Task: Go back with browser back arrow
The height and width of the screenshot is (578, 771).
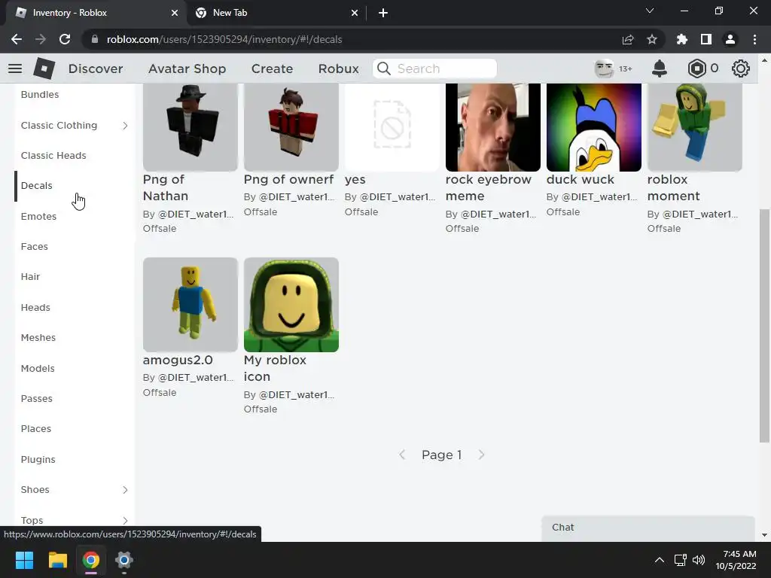Action: point(17,39)
